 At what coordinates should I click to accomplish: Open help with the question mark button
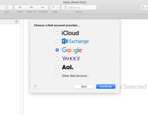tap(35, 87)
